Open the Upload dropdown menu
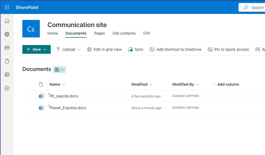Image resolution: width=265 pixels, height=155 pixels. click(x=69, y=49)
